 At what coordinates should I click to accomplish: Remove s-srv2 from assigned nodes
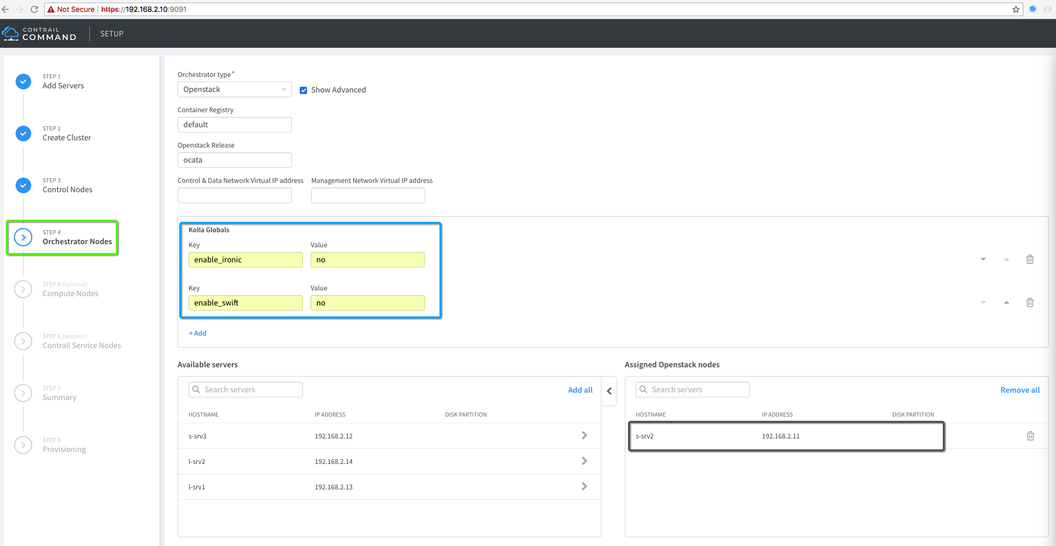1031,436
